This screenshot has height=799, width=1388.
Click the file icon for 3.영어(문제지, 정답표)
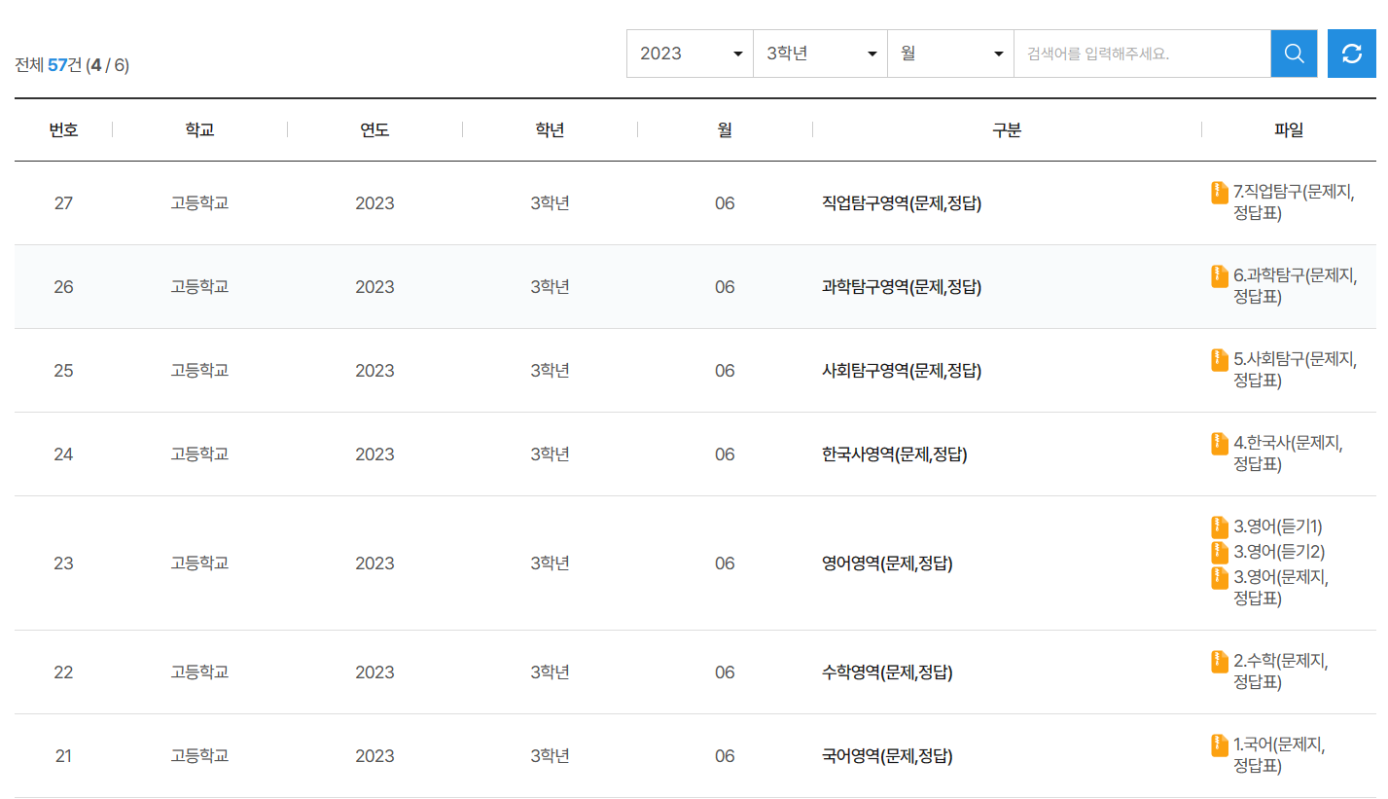pos(1218,576)
